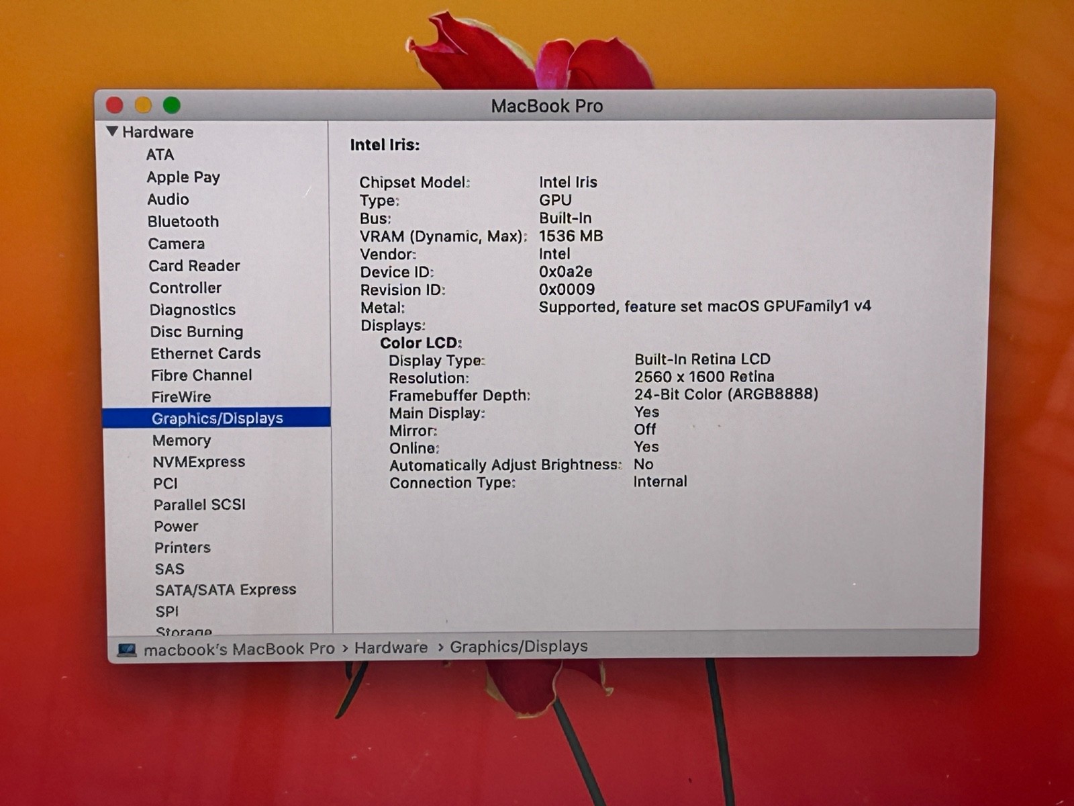Click the Hardware category label
The image size is (1074, 806).
click(158, 132)
